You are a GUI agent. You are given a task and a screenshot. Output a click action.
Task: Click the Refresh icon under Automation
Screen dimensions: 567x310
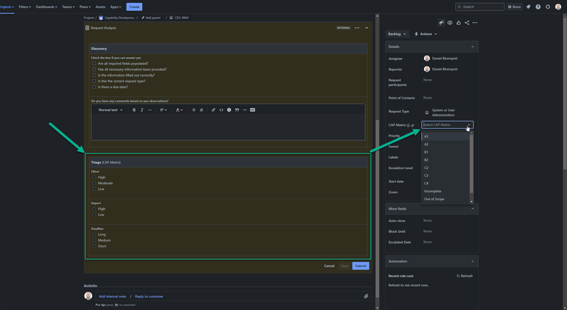[458, 276]
